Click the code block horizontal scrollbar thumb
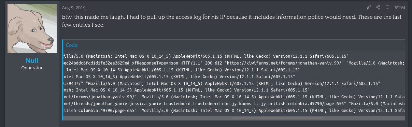This screenshot has height=127, width=412. point(278,118)
